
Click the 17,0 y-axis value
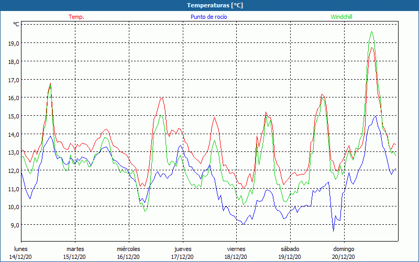click(14, 80)
